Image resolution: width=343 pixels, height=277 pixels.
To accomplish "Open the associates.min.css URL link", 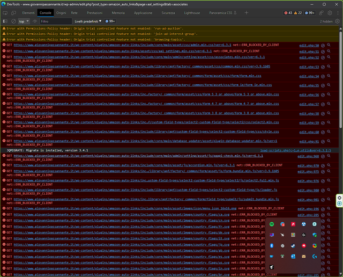I will [139, 57].
